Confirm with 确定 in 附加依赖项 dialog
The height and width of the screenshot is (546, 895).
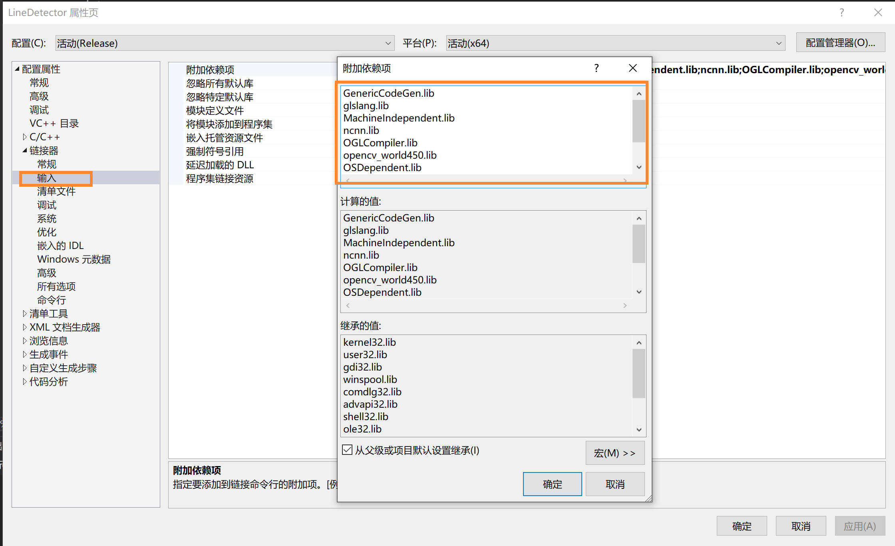click(552, 484)
